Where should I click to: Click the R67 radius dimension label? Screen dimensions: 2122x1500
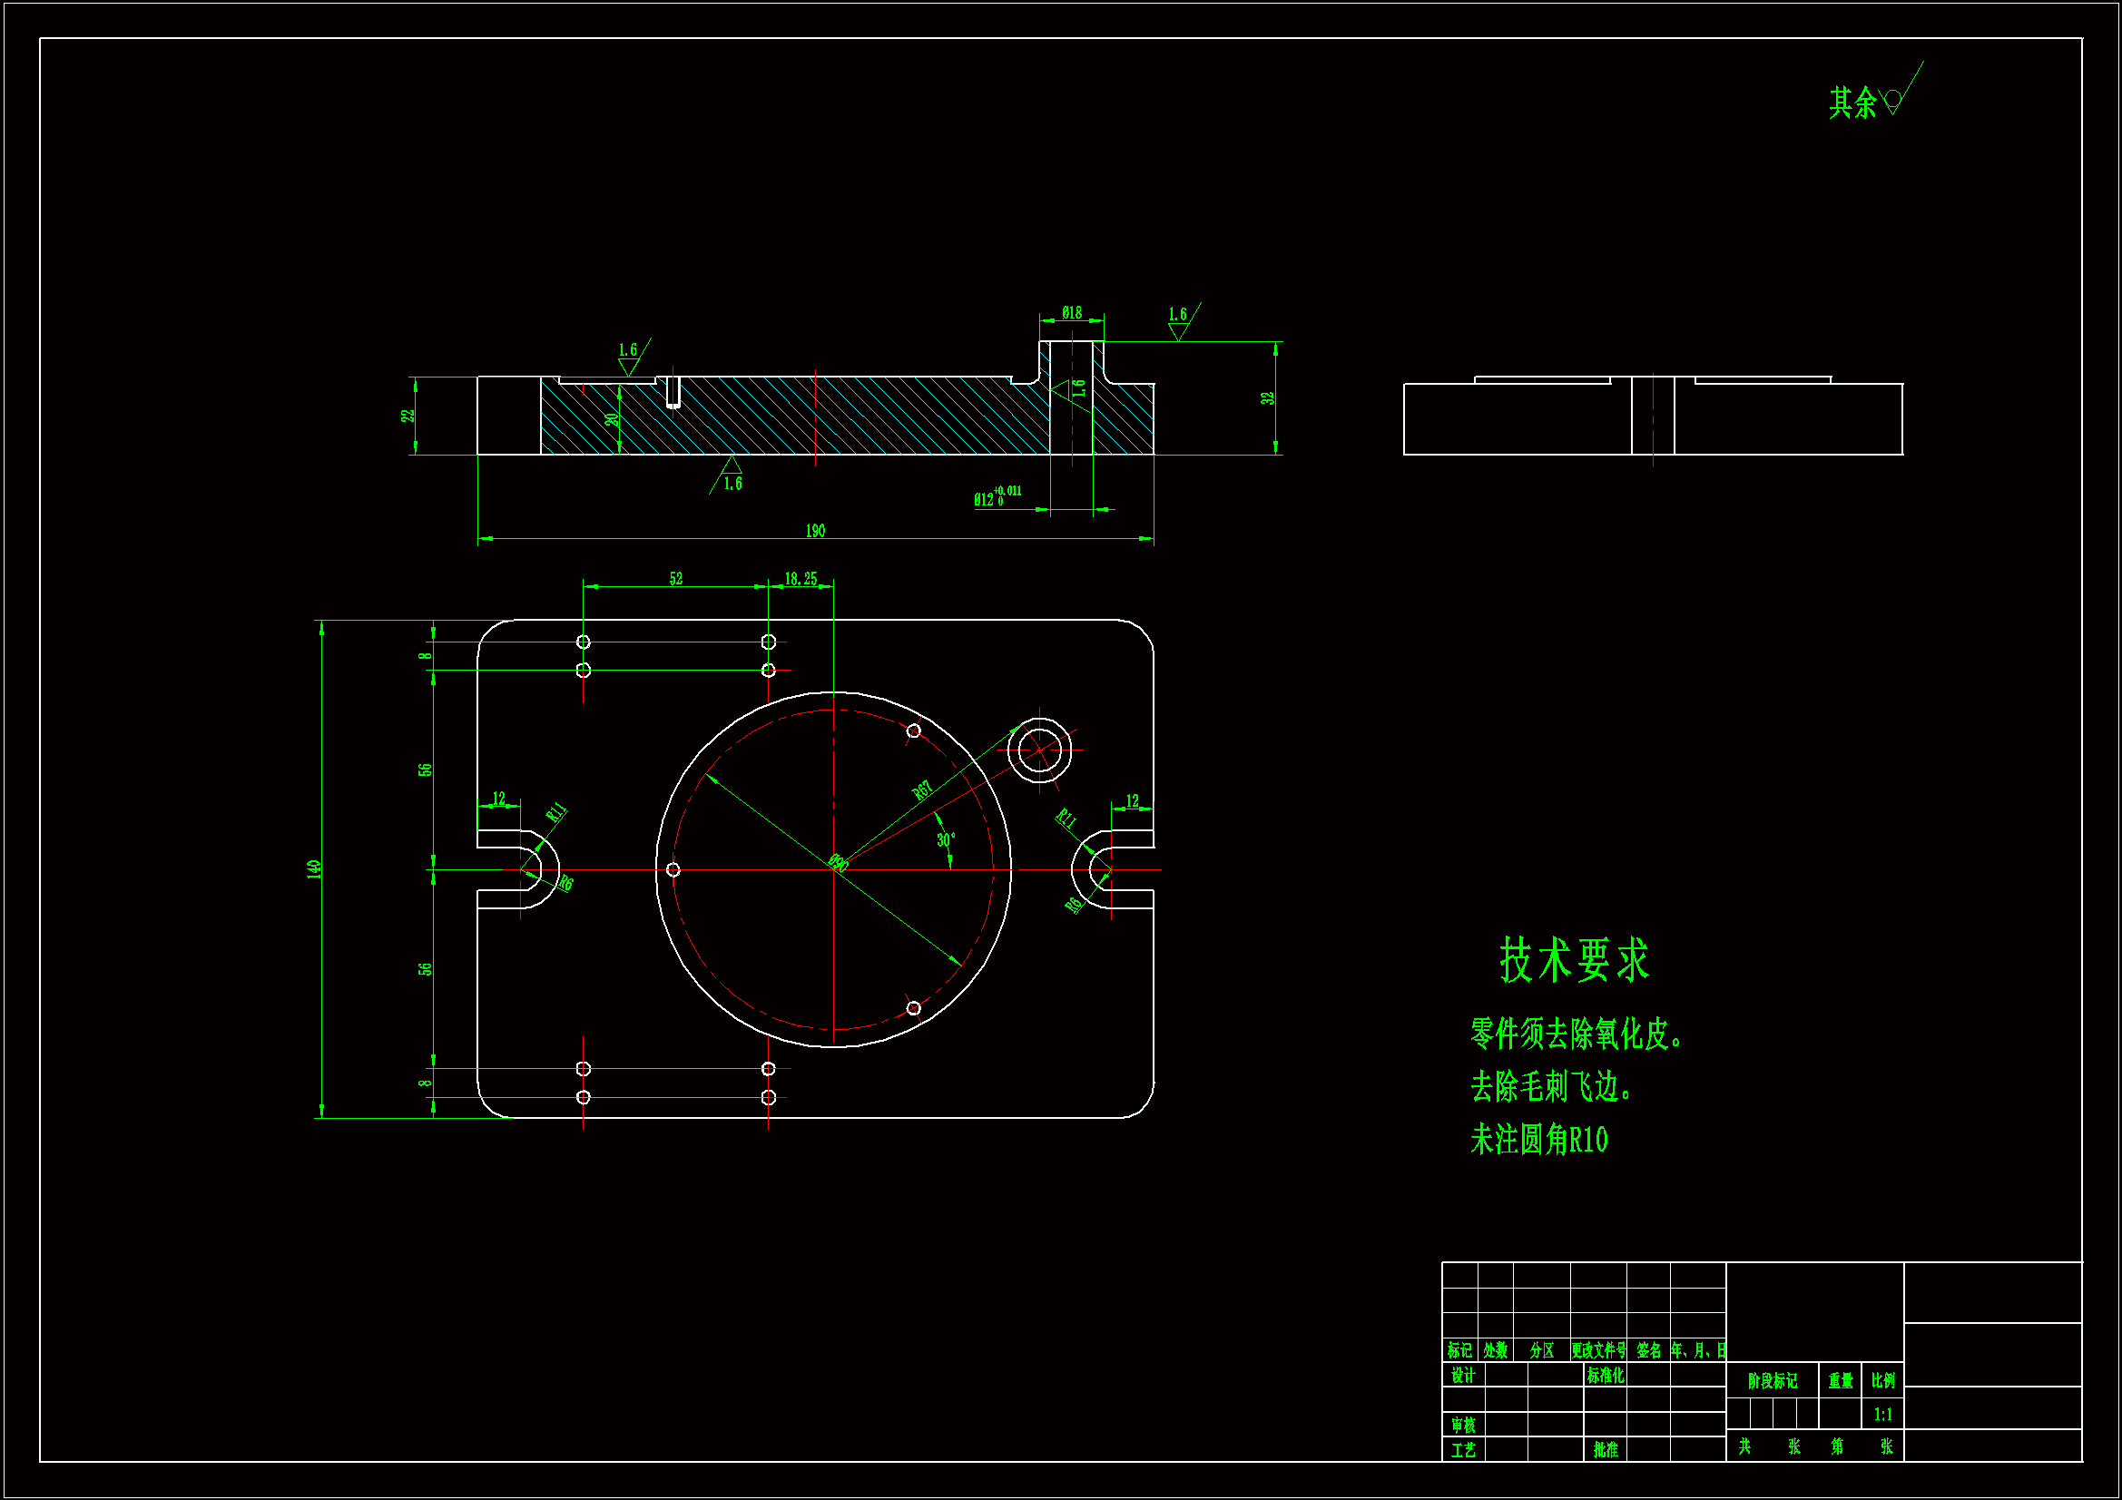coord(921,790)
